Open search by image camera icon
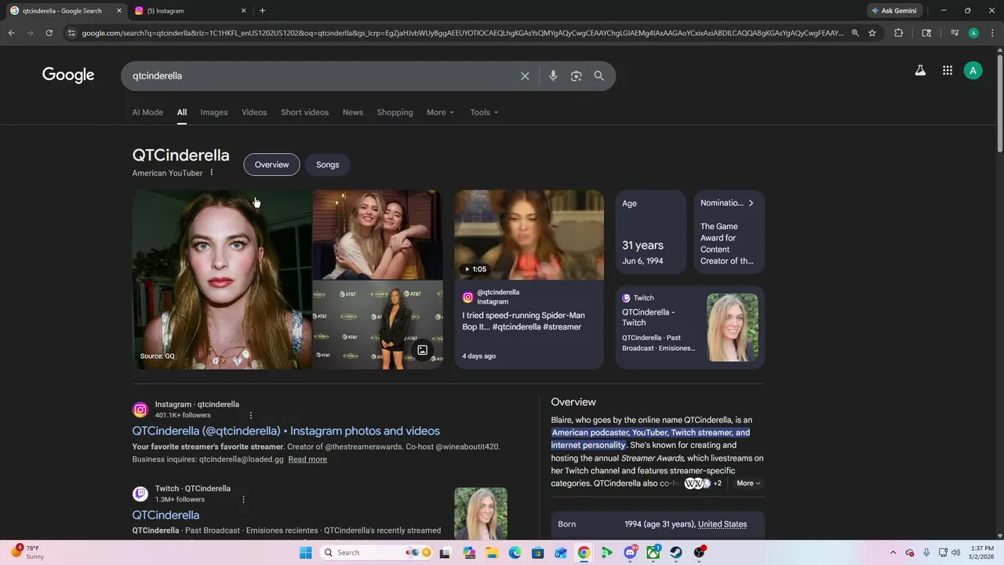The image size is (1004, 565). [x=577, y=76]
